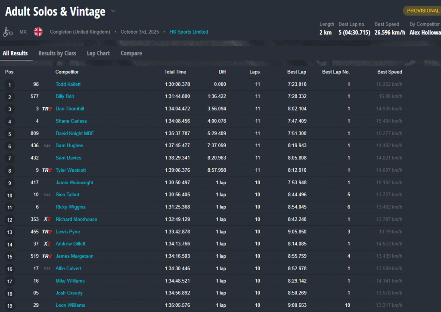The width and height of the screenshot is (441, 312).
Task: Click TR2 badge next to Tyler Westcott
Action: click(47, 170)
